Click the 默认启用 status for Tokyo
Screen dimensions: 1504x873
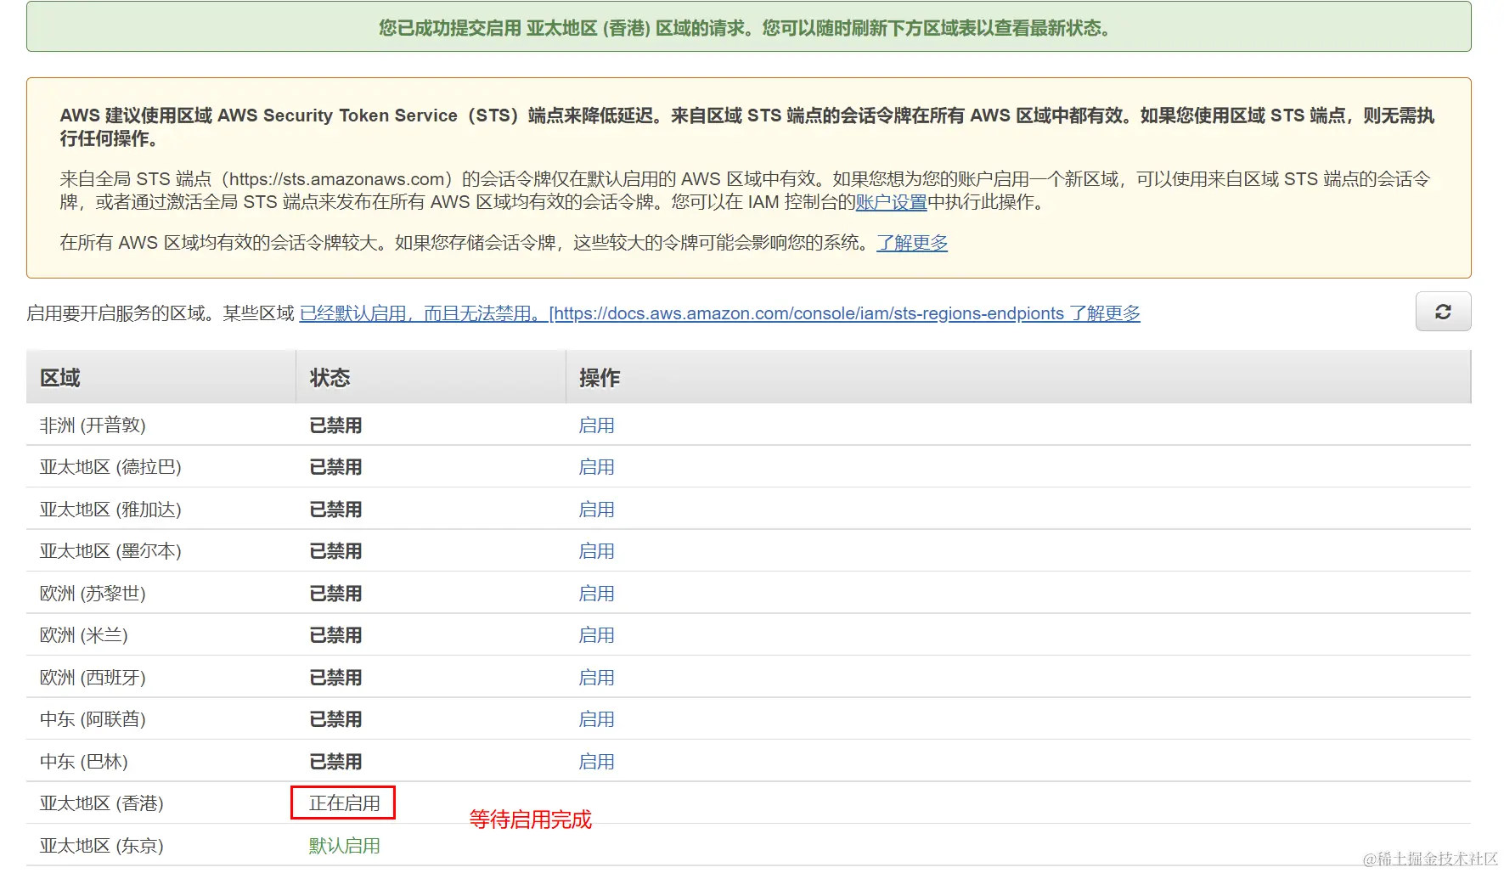click(345, 846)
